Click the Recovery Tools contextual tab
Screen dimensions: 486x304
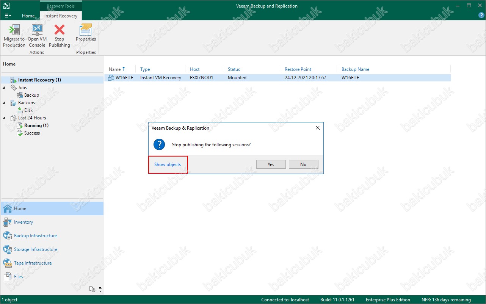(x=61, y=6)
